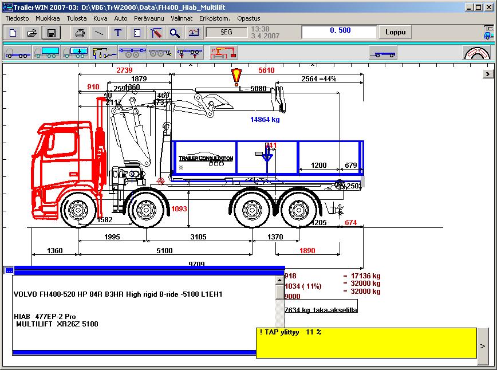Select the blue trailer icon

pyautogui.click(x=383, y=53)
